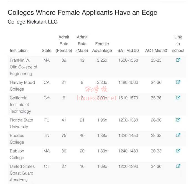Sort by Female Advantage column header
This screenshot has width=194, height=184.
[x=102, y=47]
